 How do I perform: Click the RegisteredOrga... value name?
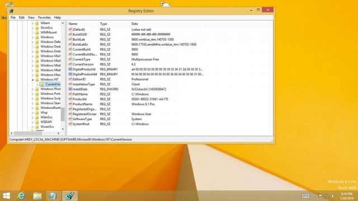tap(84, 109)
